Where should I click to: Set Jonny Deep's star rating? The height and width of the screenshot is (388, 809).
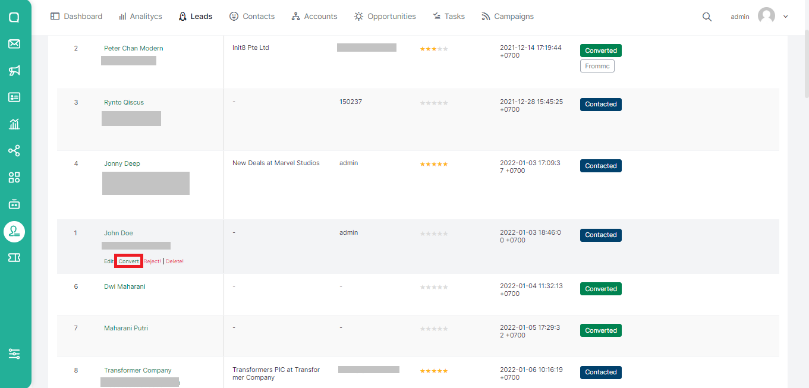(x=434, y=164)
